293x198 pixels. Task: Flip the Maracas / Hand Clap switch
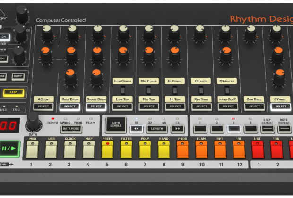click(227, 90)
